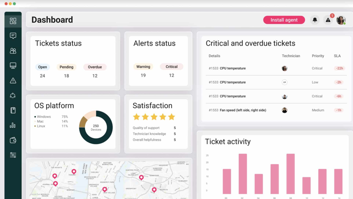Open the wallet billing icon in sidebar
The image size is (353, 199).
tap(13, 140)
